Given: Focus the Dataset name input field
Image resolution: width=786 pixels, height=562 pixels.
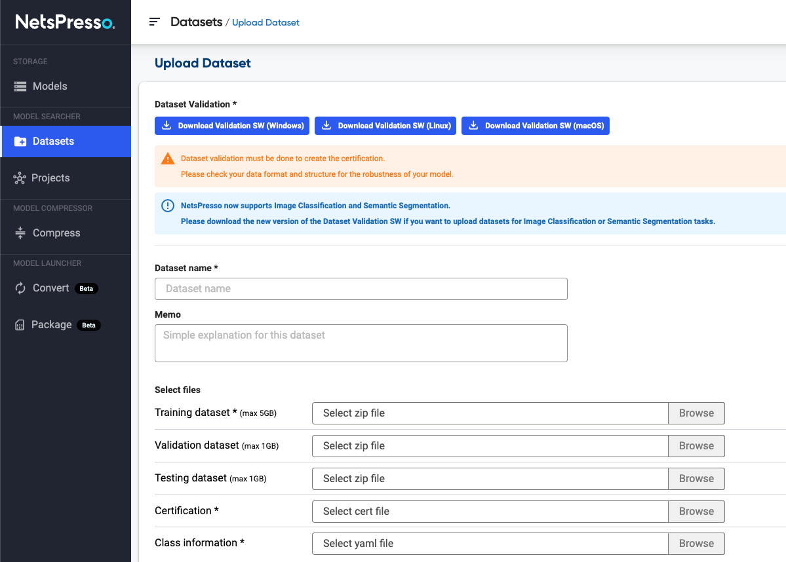Looking at the screenshot, I should [x=361, y=289].
